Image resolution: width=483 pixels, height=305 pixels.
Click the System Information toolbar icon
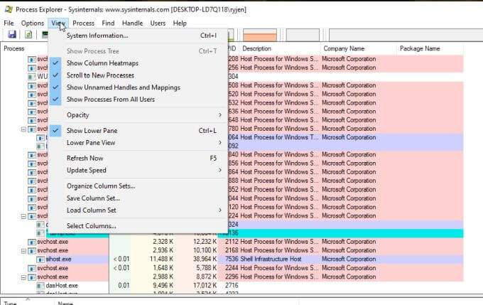point(45,34)
